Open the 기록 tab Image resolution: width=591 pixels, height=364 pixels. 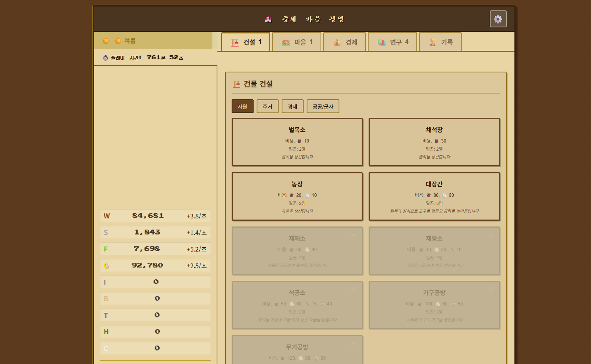coord(441,42)
